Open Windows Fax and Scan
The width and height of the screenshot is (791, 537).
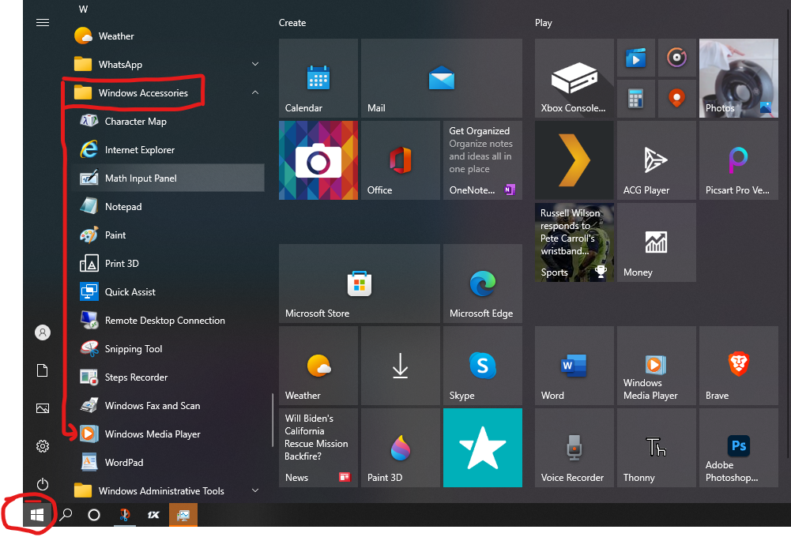pos(168,405)
